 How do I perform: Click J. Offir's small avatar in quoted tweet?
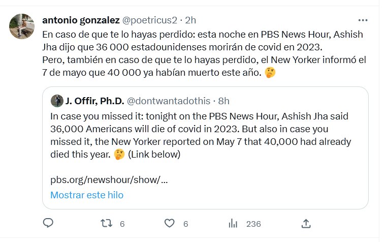tap(57, 100)
